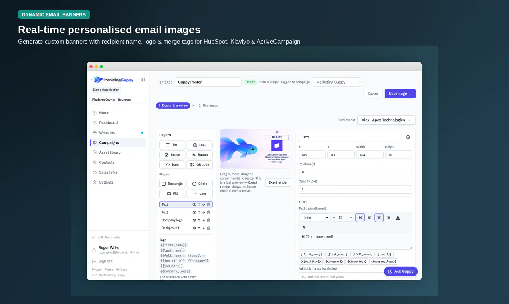Screen dimensions: 509x304
Task: Open the Websites section
Action: 118,133
